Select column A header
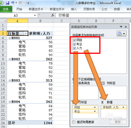 point(17,21)
